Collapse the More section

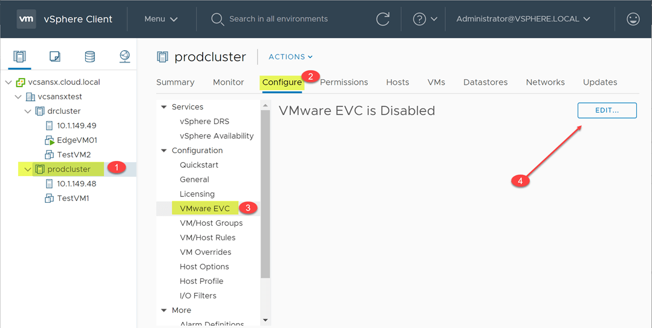(x=163, y=310)
